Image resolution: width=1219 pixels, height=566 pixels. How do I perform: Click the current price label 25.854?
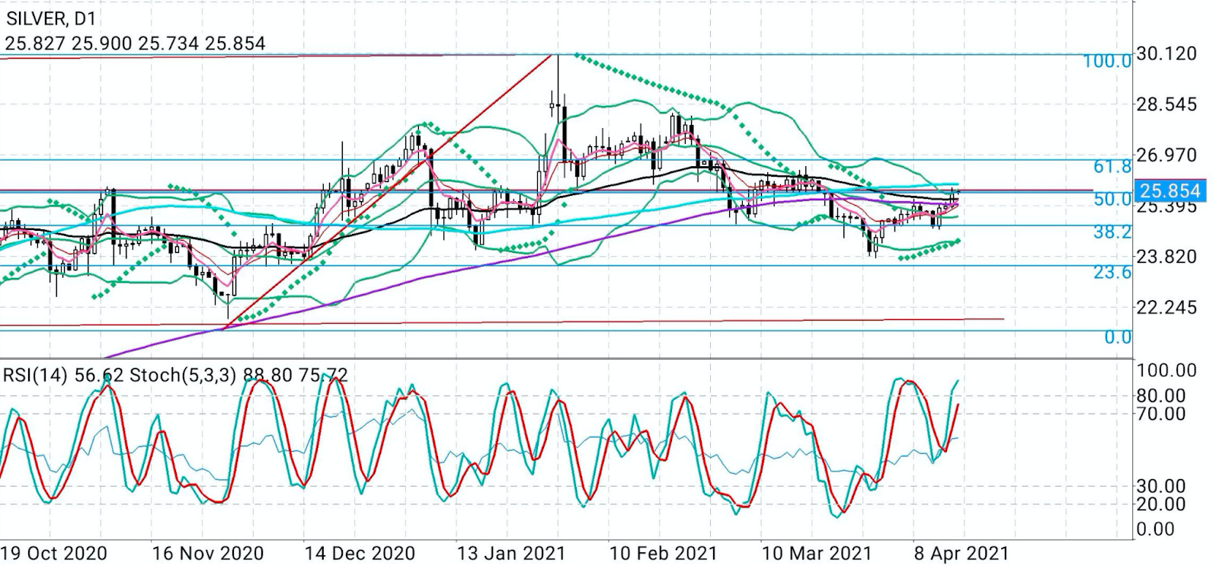tap(1169, 190)
